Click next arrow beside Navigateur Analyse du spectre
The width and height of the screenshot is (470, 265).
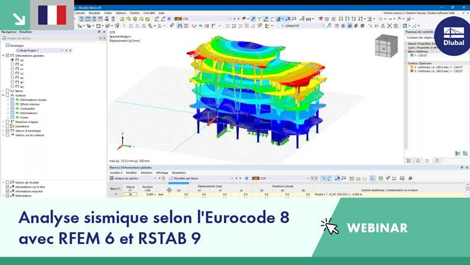(x=104, y=38)
